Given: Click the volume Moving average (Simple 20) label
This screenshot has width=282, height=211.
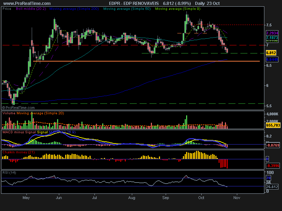Looking at the screenshot, I should pyautogui.click(x=40, y=113).
